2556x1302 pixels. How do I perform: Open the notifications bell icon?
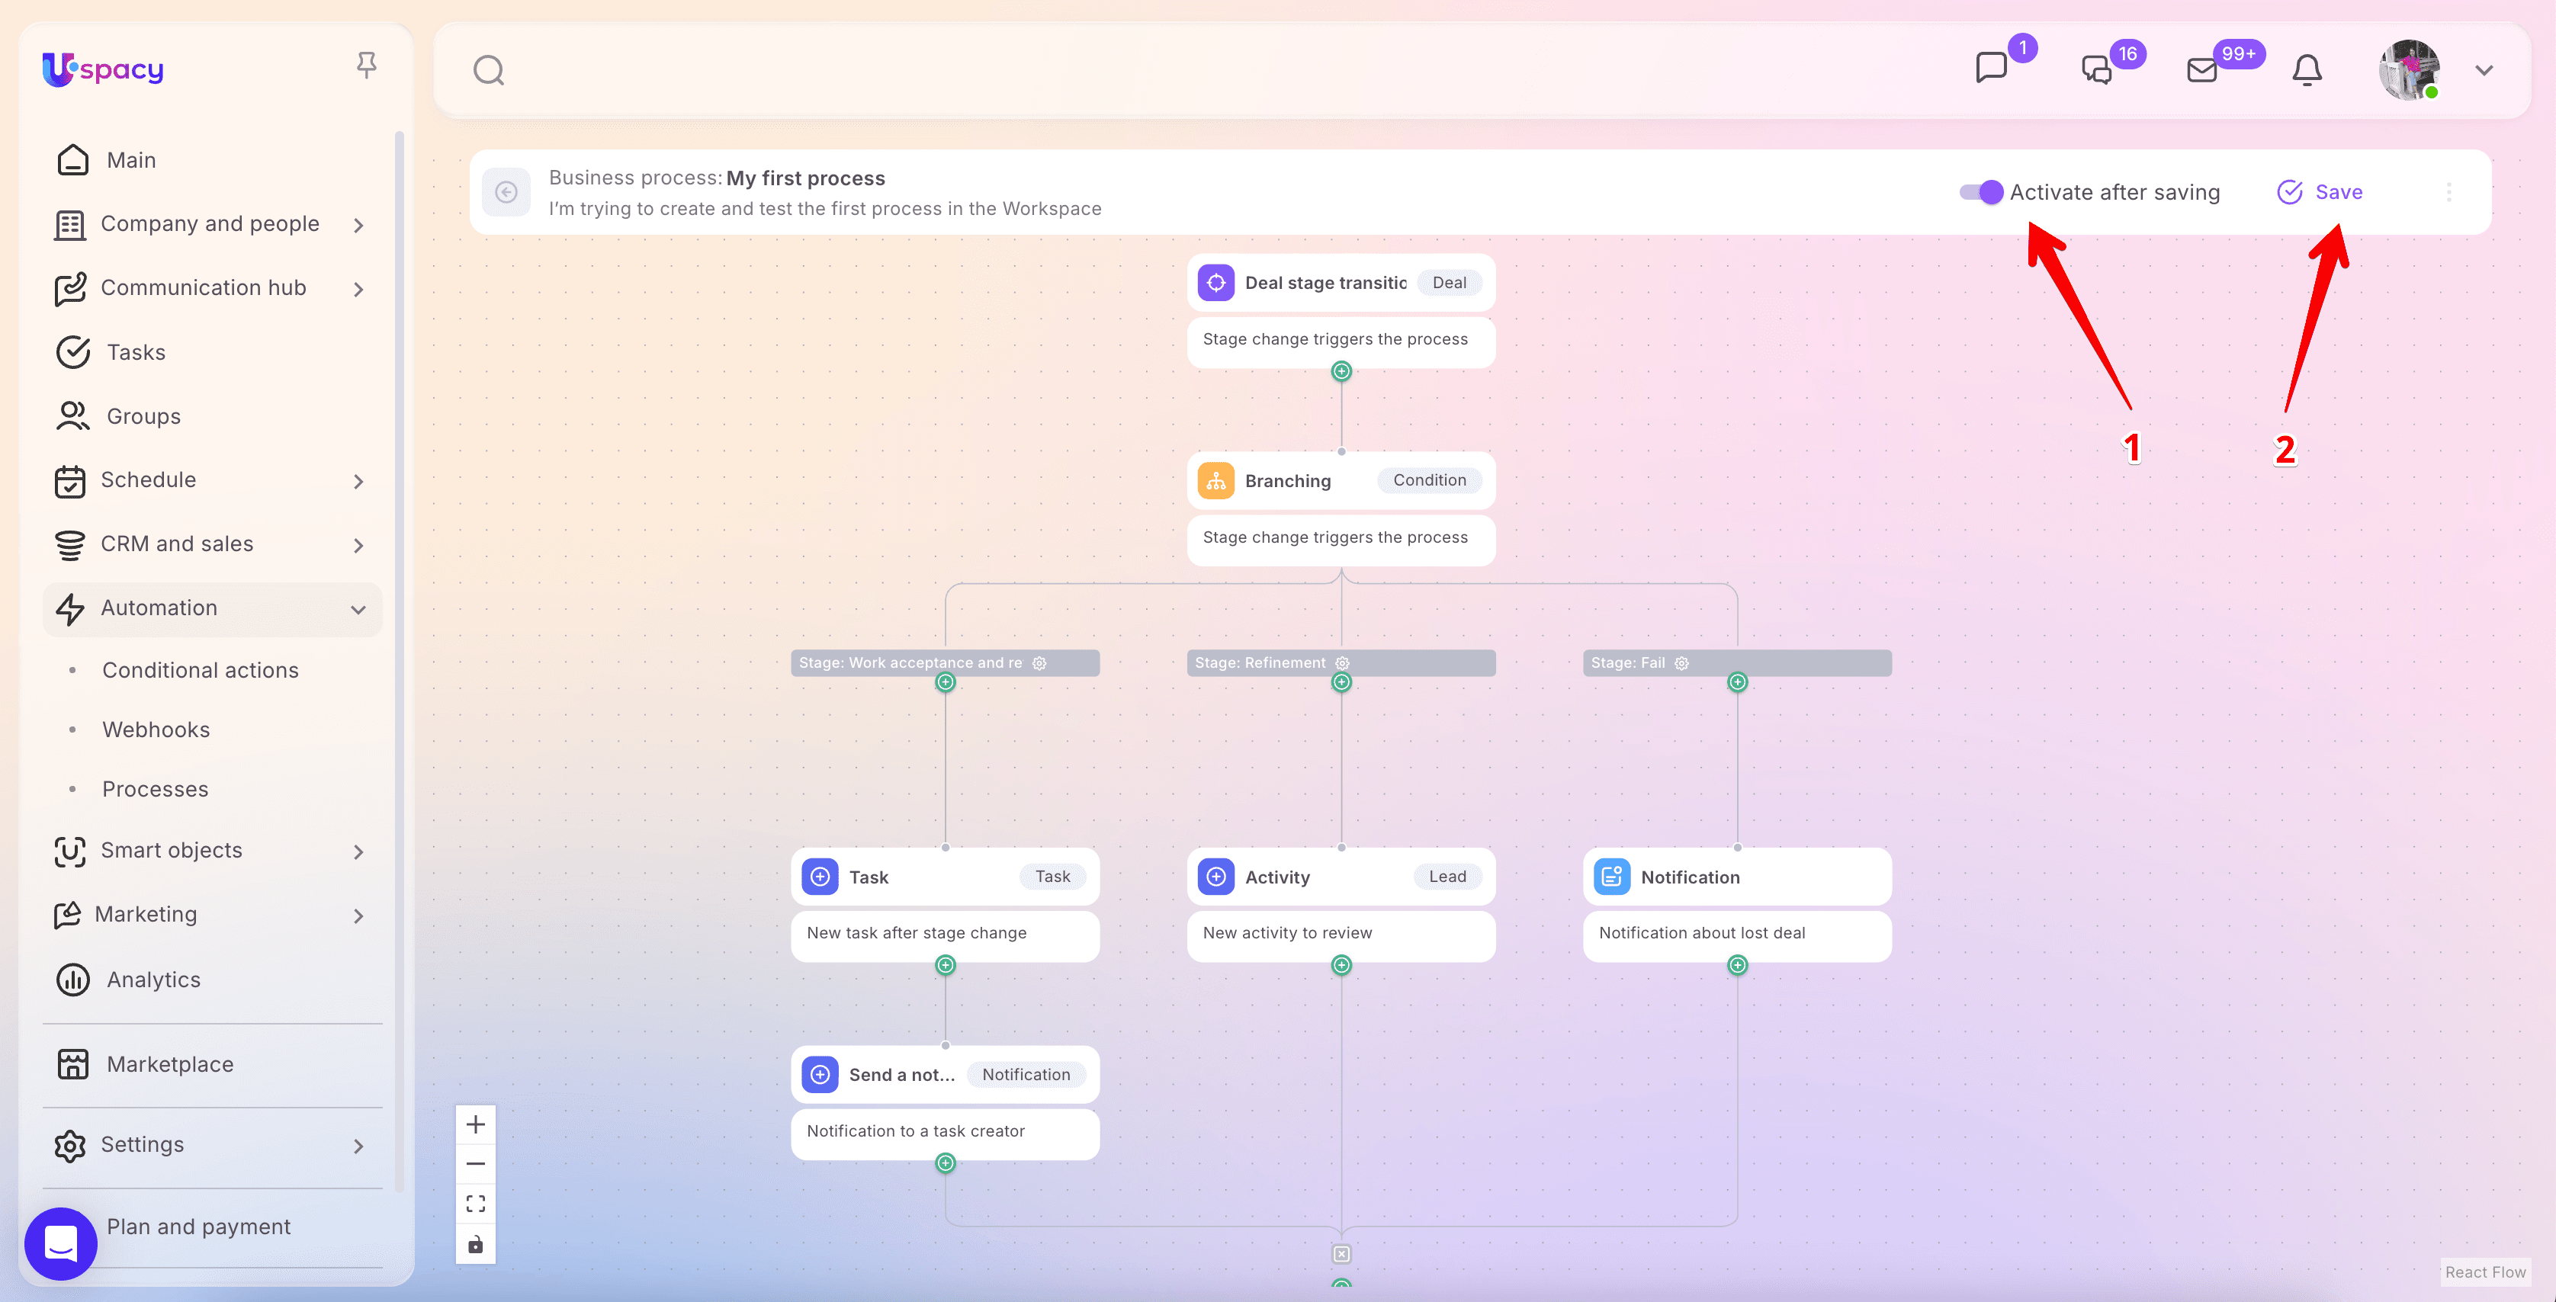coord(2306,70)
